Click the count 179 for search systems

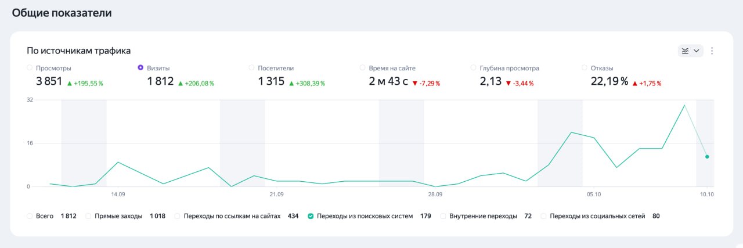425,216
